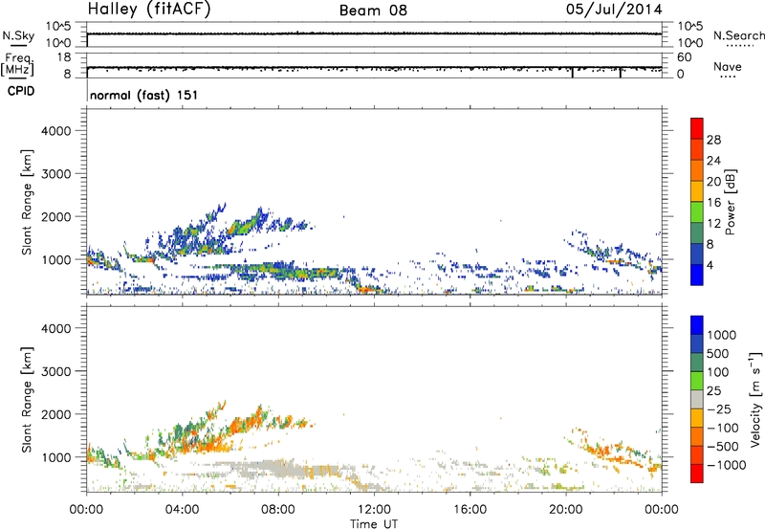Click the "04:00" time axis label

click(182, 510)
